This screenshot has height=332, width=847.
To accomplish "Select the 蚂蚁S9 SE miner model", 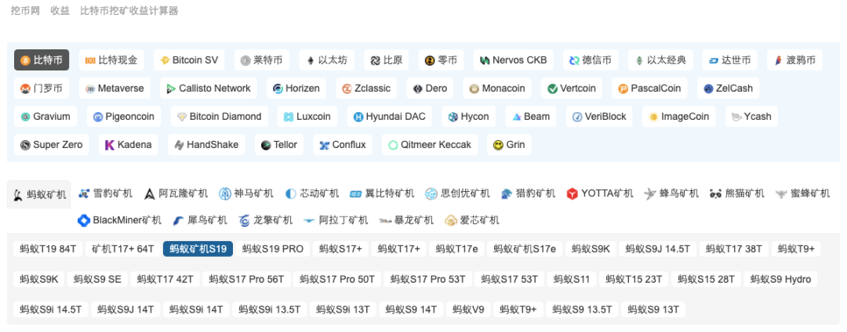I will pyautogui.click(x=98, y=280).
